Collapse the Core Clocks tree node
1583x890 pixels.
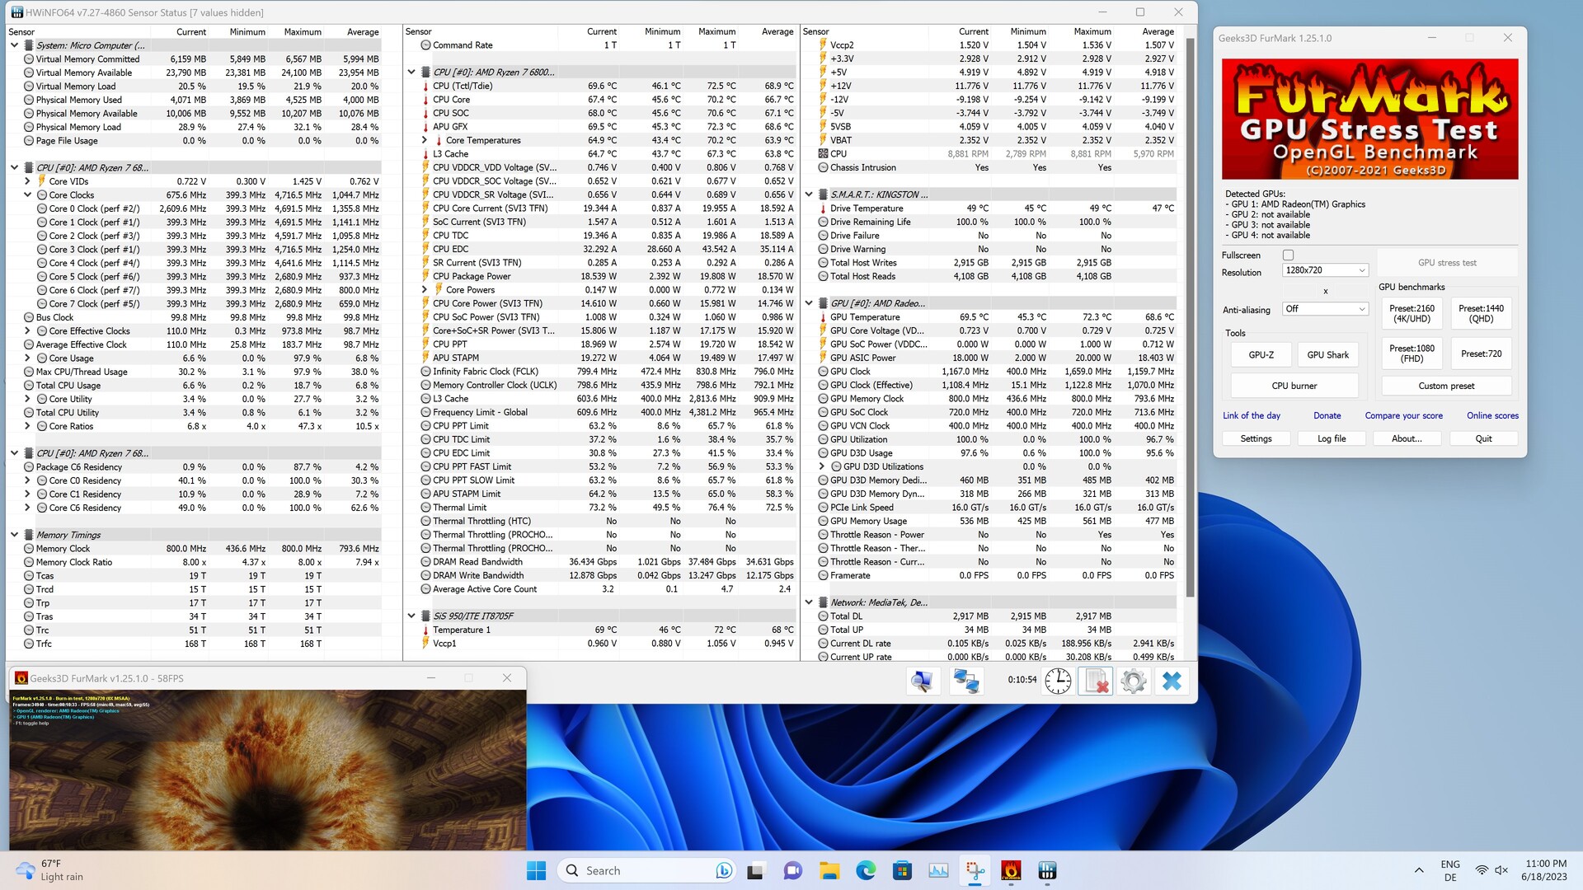pyautogui.click(x=27, y=195)
